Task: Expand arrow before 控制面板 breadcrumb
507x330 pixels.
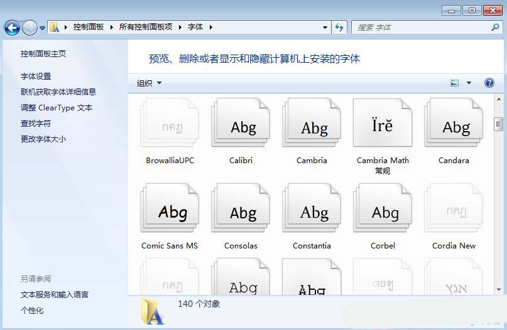Action: click(x=65, y=28)
